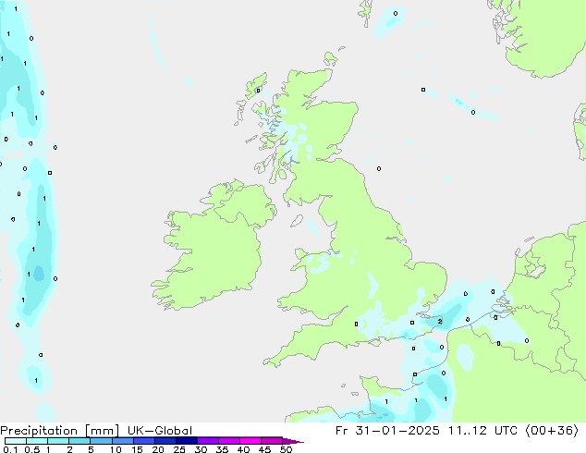The image size is (586, 453).
Task: Click the "2" precipitation value near Kent
Action: tap(440, 321)
